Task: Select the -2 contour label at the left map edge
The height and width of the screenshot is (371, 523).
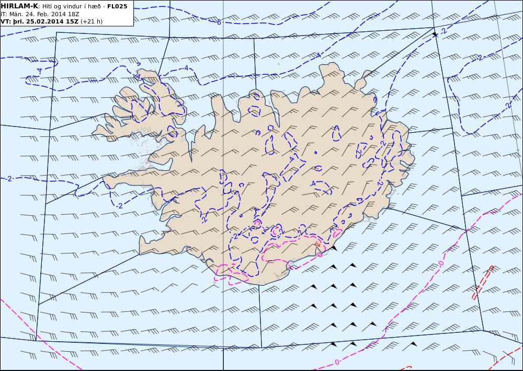Action: click(x=9, y=179)
